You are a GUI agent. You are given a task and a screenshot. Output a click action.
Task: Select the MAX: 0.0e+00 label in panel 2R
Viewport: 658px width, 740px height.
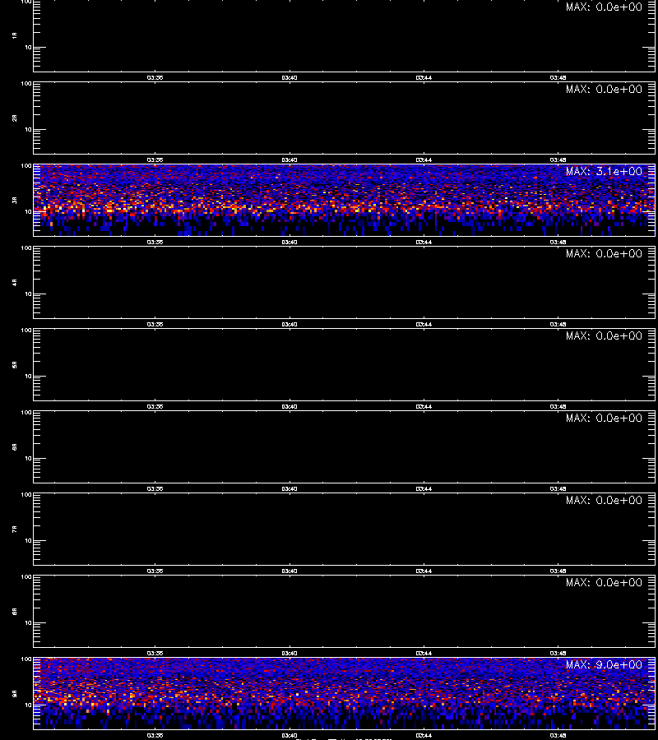pos(604,89)
